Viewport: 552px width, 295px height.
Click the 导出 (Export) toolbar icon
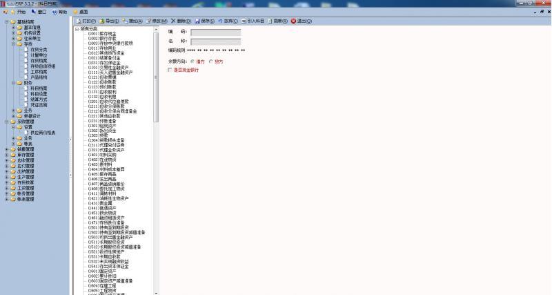(101, 21)
